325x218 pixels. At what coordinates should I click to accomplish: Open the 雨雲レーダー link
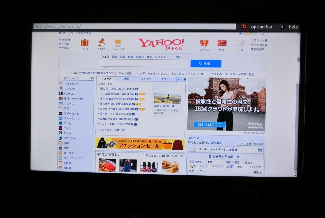point(197,171)
